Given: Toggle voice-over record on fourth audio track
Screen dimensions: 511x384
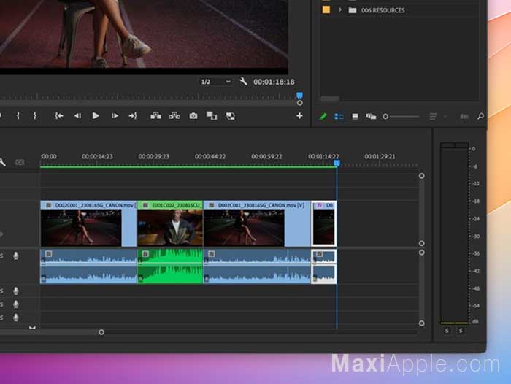Looking at the screenshot, I should click(15, 318).
